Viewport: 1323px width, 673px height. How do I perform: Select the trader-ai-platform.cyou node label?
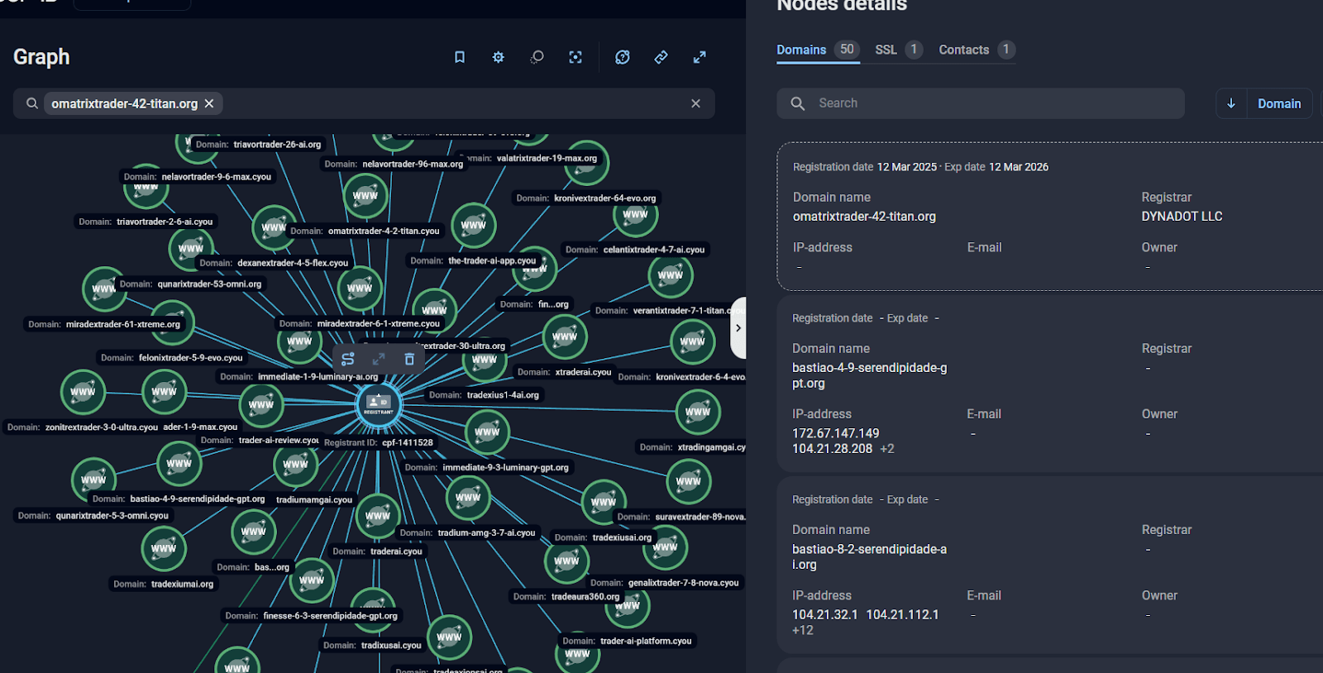(628, 641)
